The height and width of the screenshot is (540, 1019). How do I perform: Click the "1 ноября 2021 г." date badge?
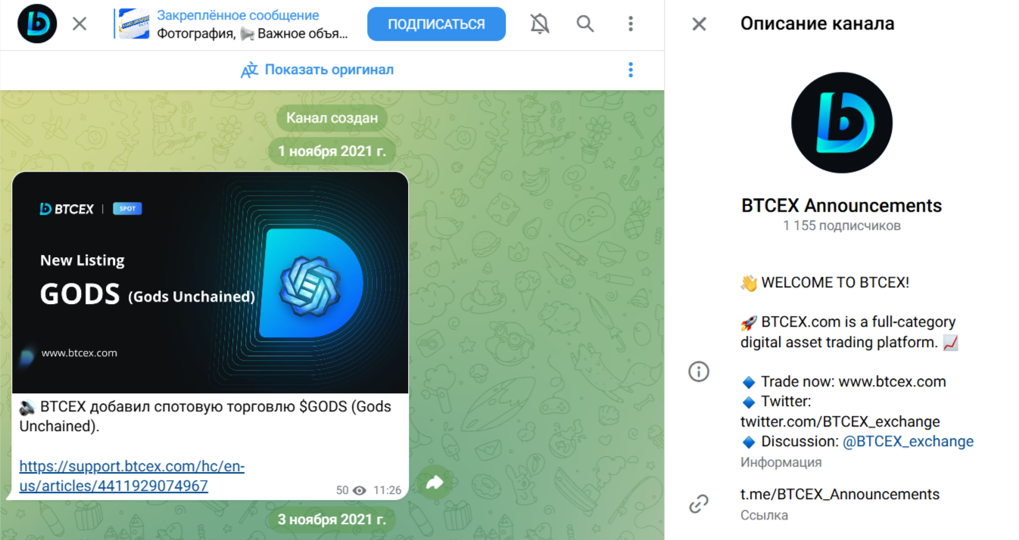(x=332, y=151)
